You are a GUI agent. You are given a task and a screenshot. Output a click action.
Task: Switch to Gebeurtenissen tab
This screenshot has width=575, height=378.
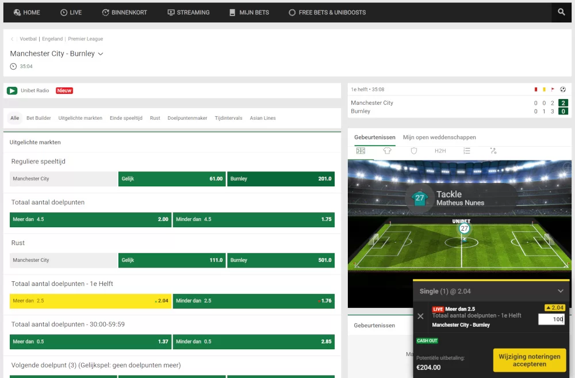(375, 138)
